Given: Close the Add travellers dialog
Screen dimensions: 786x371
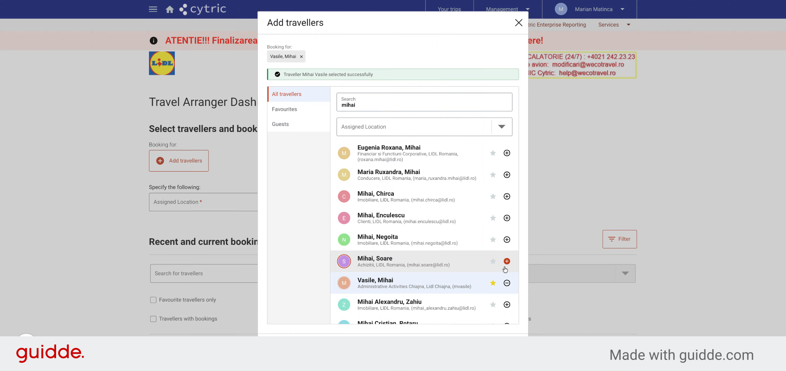Looking at the screenshot, I should click(518, 23).
